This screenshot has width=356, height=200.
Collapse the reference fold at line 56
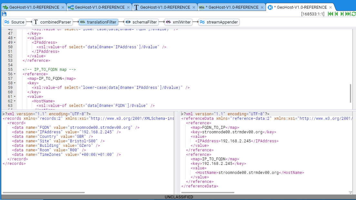point(15,74)
